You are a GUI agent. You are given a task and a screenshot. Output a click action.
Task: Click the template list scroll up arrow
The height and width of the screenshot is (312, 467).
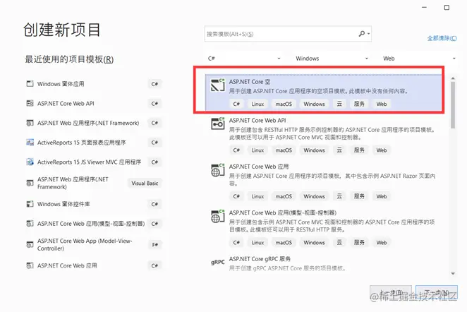click(453, 78)
